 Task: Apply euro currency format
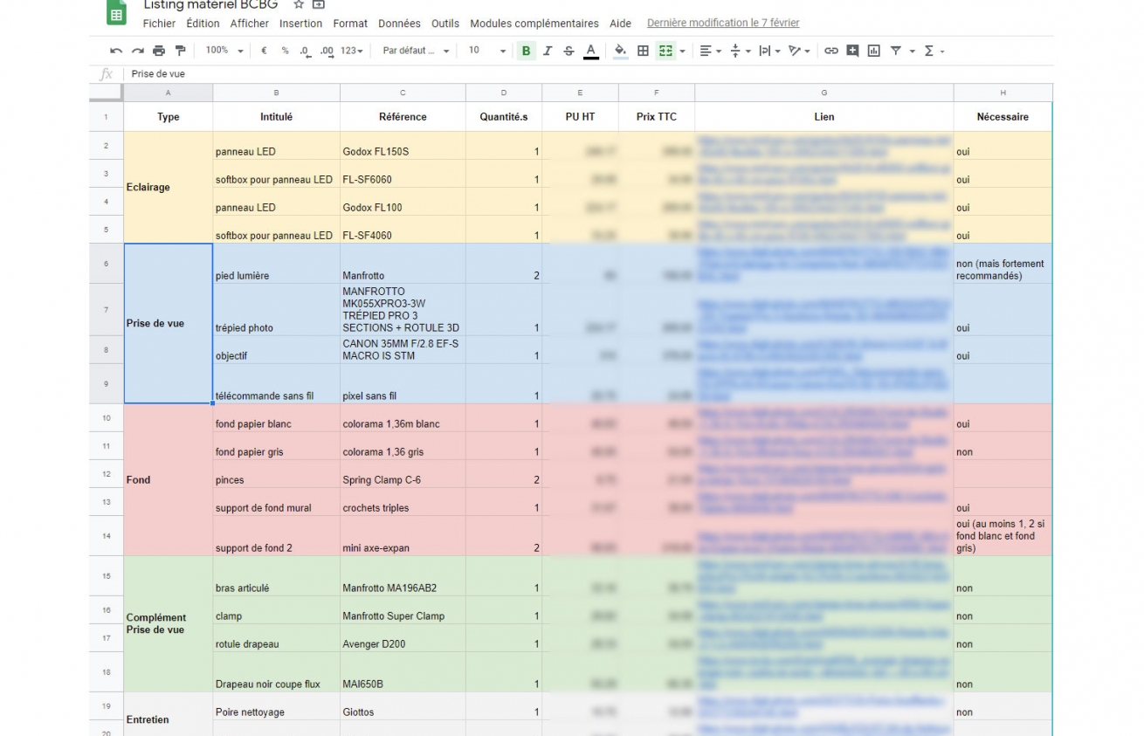(x=264, y=51)
